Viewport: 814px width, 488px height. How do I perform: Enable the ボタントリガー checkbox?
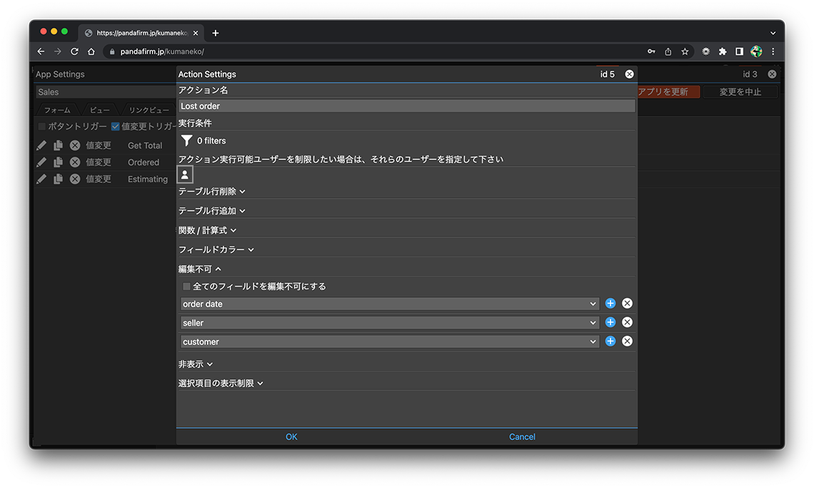click(42, 126)
